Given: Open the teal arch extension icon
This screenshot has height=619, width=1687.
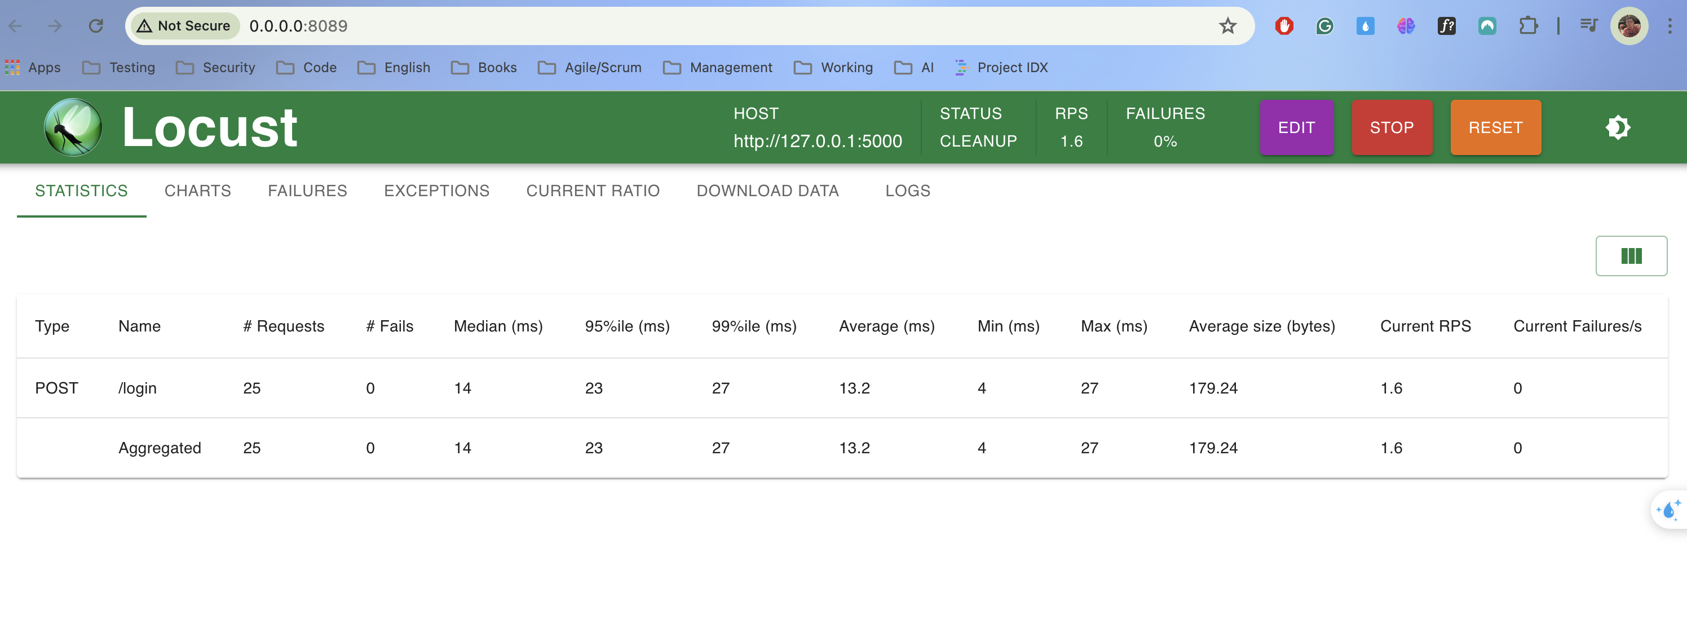Looking at the screenshot, I should coord(1487,25).
